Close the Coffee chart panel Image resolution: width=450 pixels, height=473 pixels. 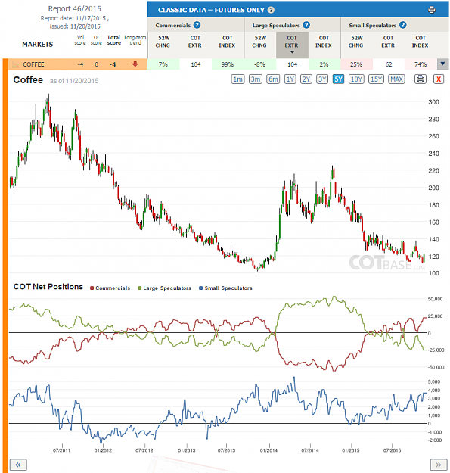tap(439, 79)
